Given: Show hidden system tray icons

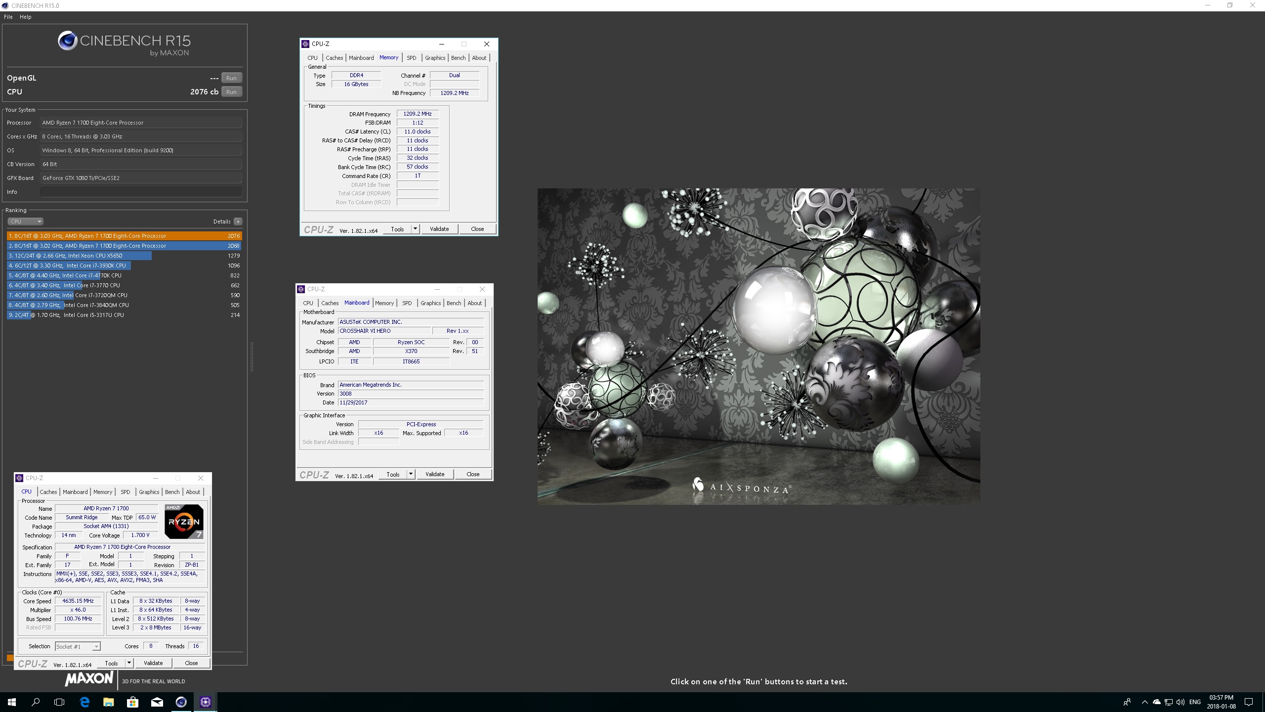Looking at the screenshot, I should (x=1144, y=702).
